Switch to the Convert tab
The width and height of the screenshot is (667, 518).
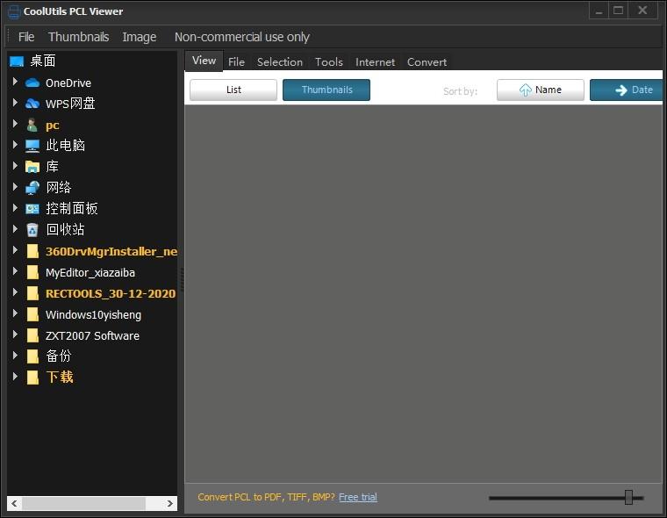[427, 62]
